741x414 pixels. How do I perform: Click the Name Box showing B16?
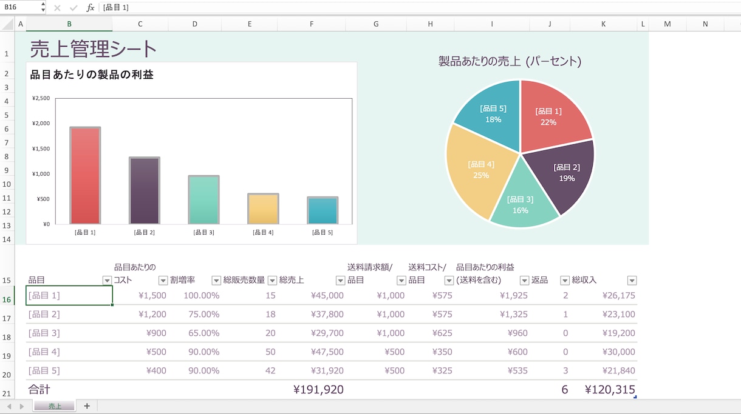(19, 7)
